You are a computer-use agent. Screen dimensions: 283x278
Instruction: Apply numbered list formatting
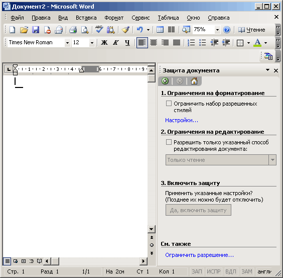tap(191, 43)
